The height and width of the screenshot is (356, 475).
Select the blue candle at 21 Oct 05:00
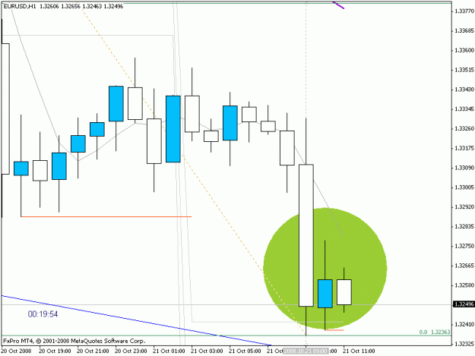coord(230,123)
